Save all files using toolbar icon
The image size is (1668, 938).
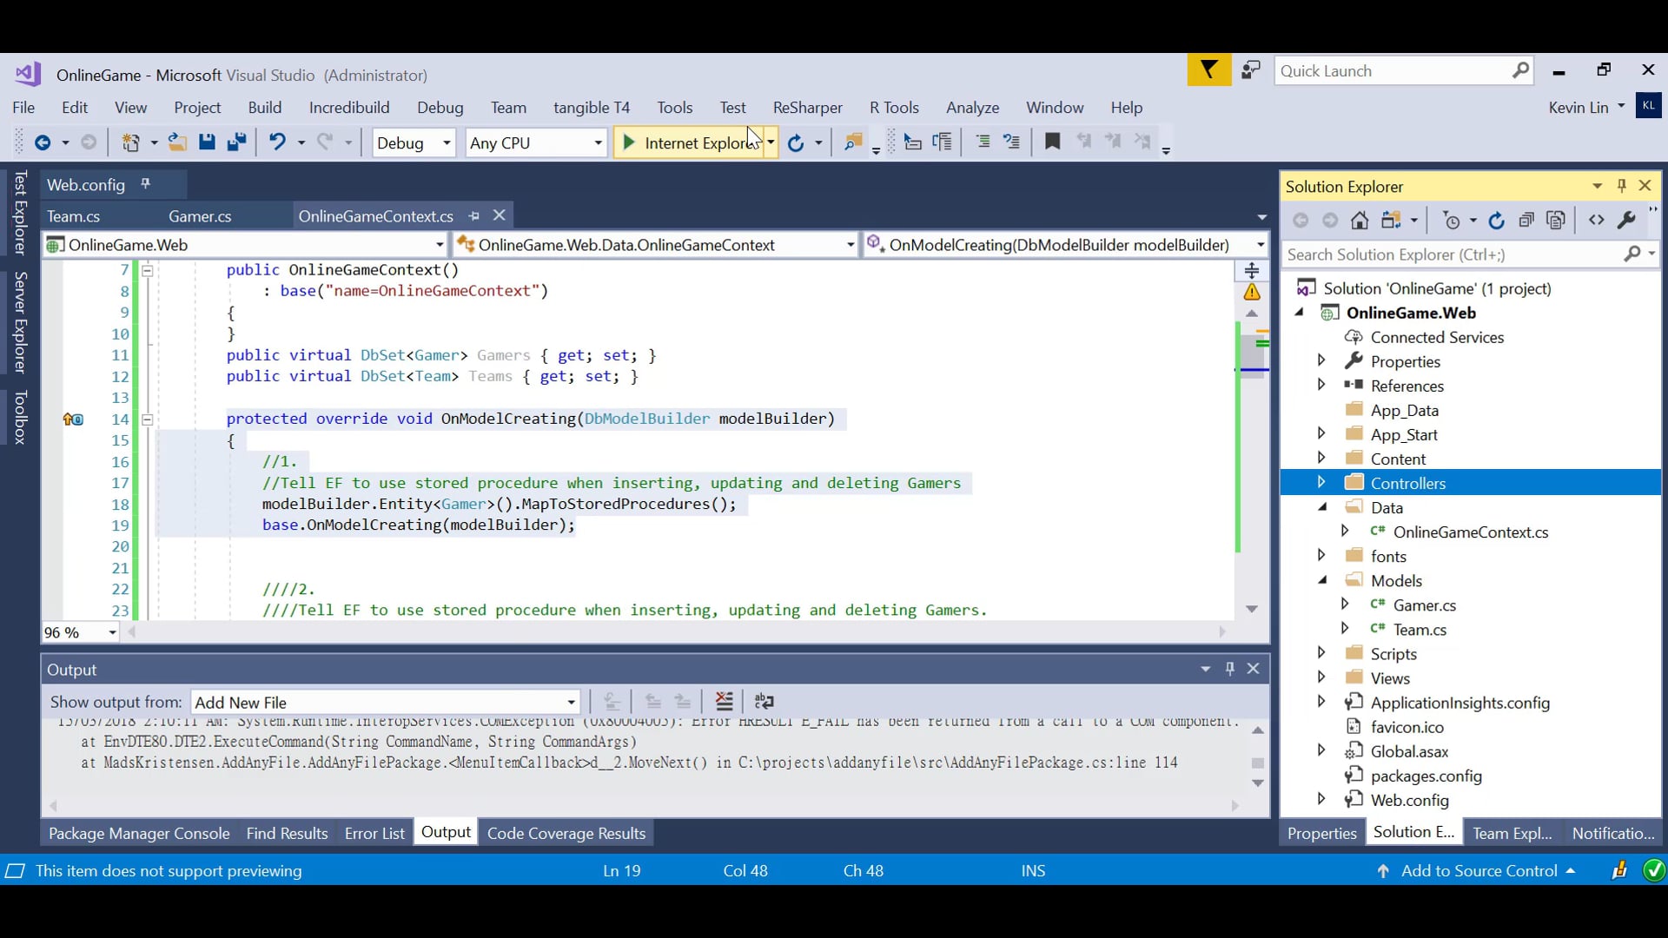point(236,142)
